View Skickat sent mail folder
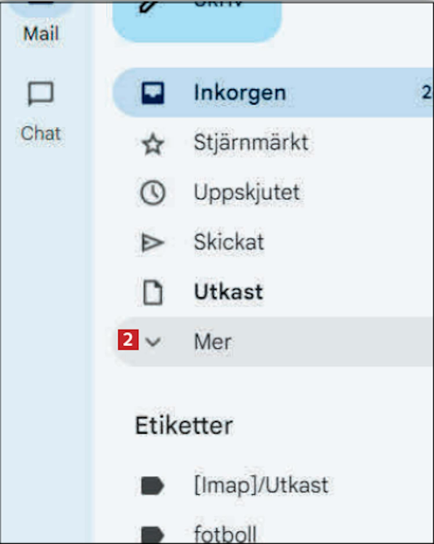434x544 pixels. click(x=229, y=242)
